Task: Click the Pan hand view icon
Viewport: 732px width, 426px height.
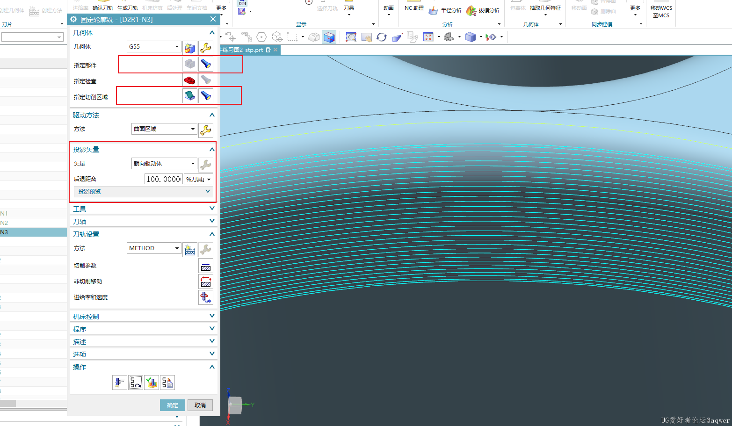Action: coord(366,37)
